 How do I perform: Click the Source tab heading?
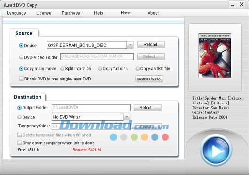point(23,33)
